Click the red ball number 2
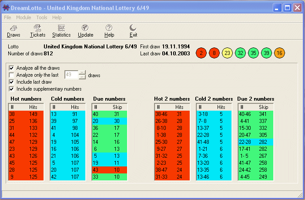Viewport: 305px width, 200px height. click(201, 53)
